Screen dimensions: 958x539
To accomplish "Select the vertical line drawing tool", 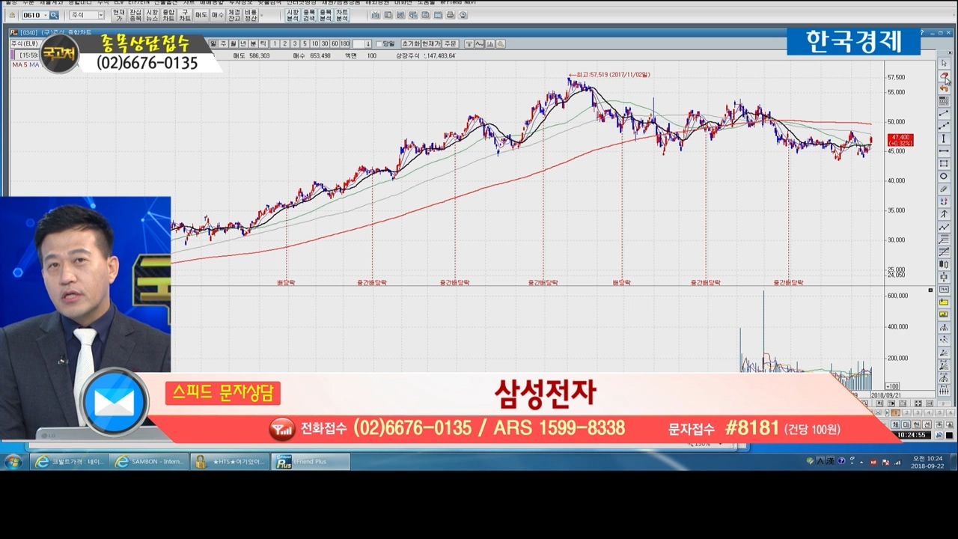I will pos(944,138).
